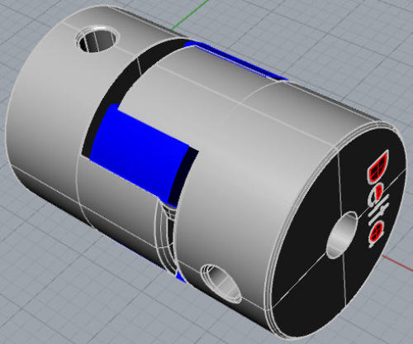Select the set screw hole on left hub
This screenshot has height=344, width=413.
97,39
